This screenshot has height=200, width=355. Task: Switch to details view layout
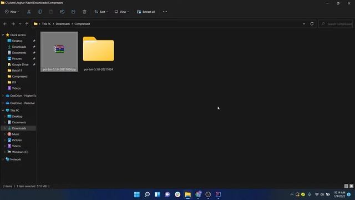tap(346, 186)
